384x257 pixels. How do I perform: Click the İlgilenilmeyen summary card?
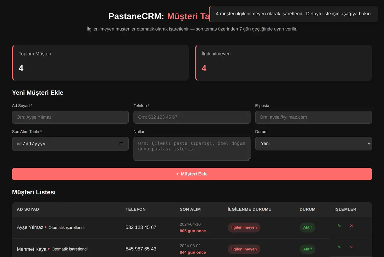coord(284,62)
